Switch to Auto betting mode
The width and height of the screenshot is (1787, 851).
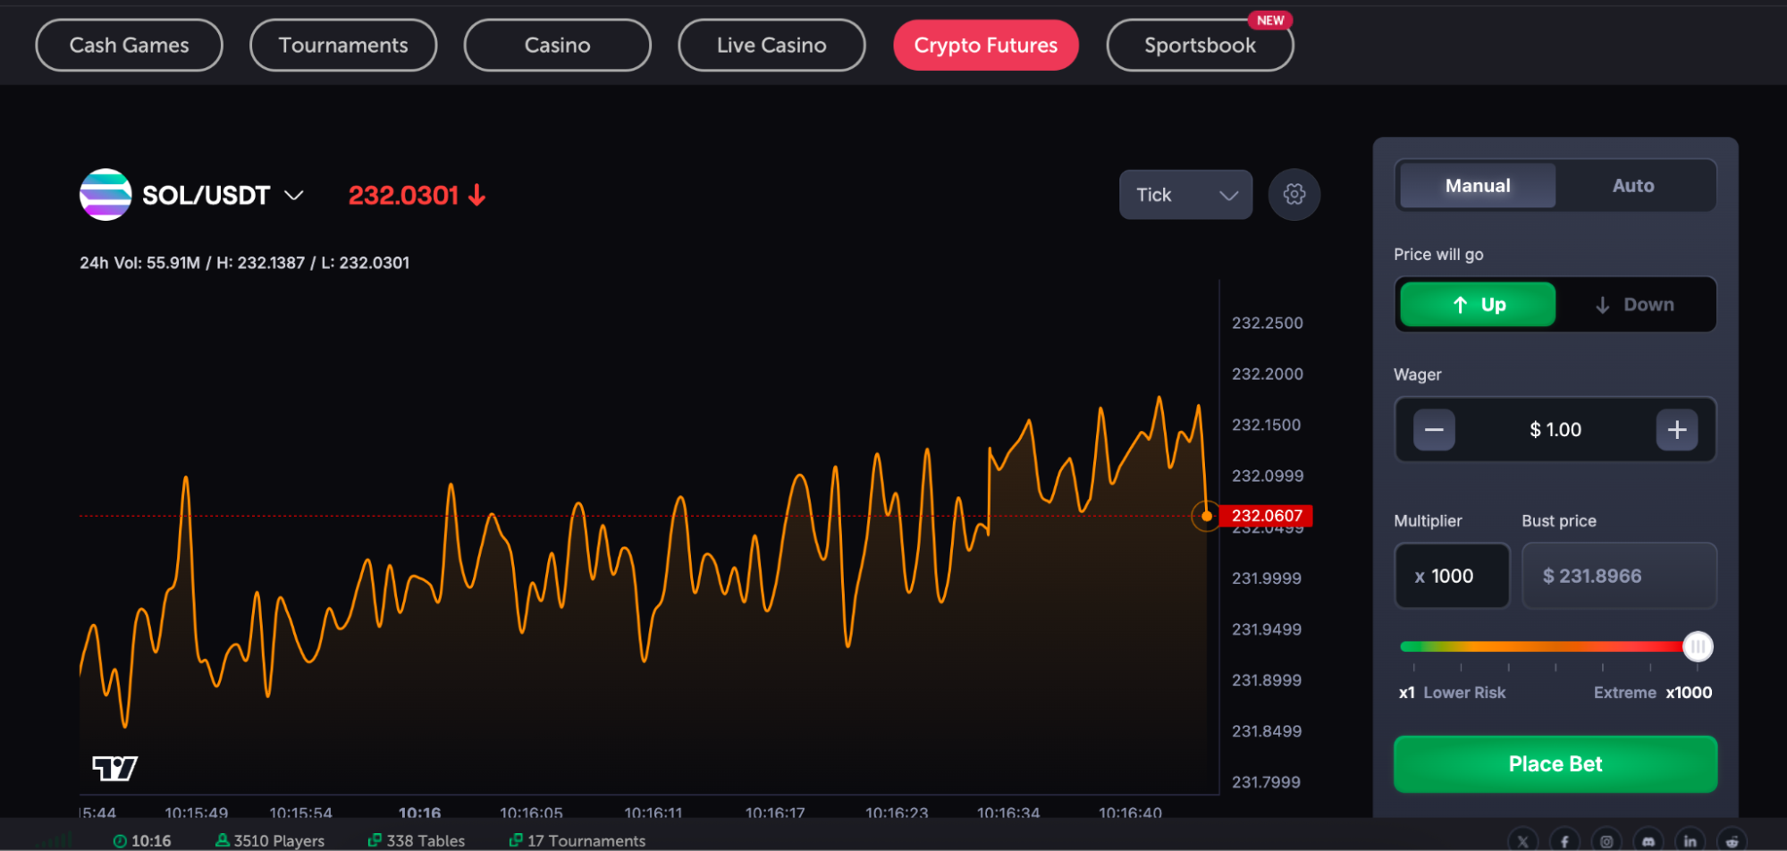click(1632, 186)
